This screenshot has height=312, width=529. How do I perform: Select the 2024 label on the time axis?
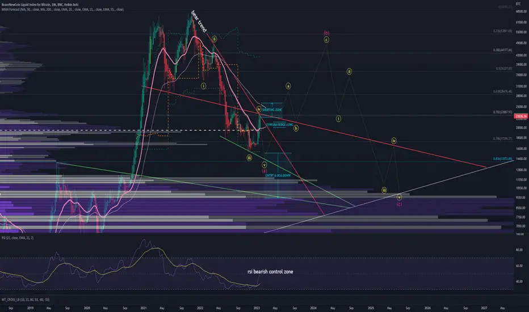pyautogui.click(x=313, y=308)
